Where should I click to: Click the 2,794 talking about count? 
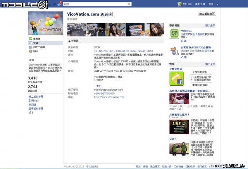click(x=33, y=87)
